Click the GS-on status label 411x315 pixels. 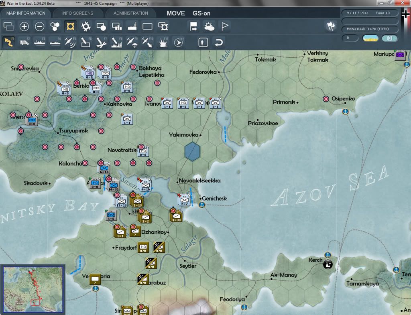coord(201,13)
